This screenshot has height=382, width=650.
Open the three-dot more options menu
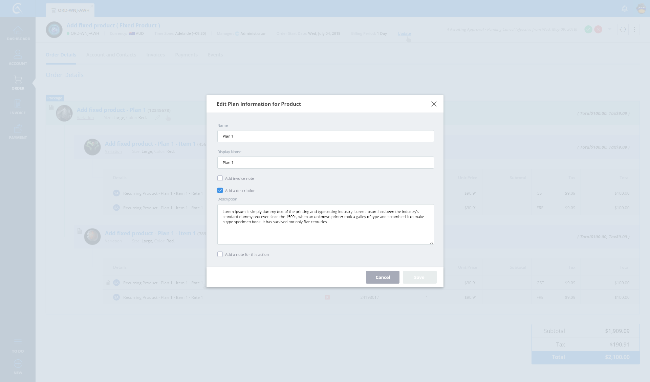tap(634, 29)
